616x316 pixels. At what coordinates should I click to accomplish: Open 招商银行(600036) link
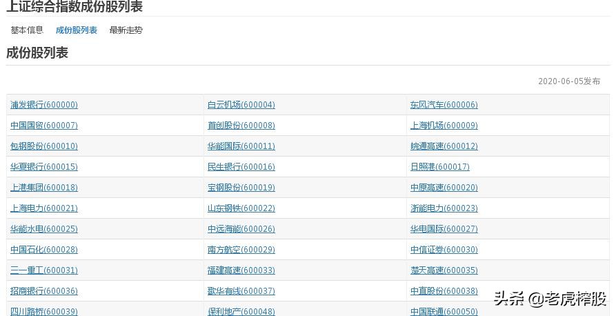click(x=44, y=291)
